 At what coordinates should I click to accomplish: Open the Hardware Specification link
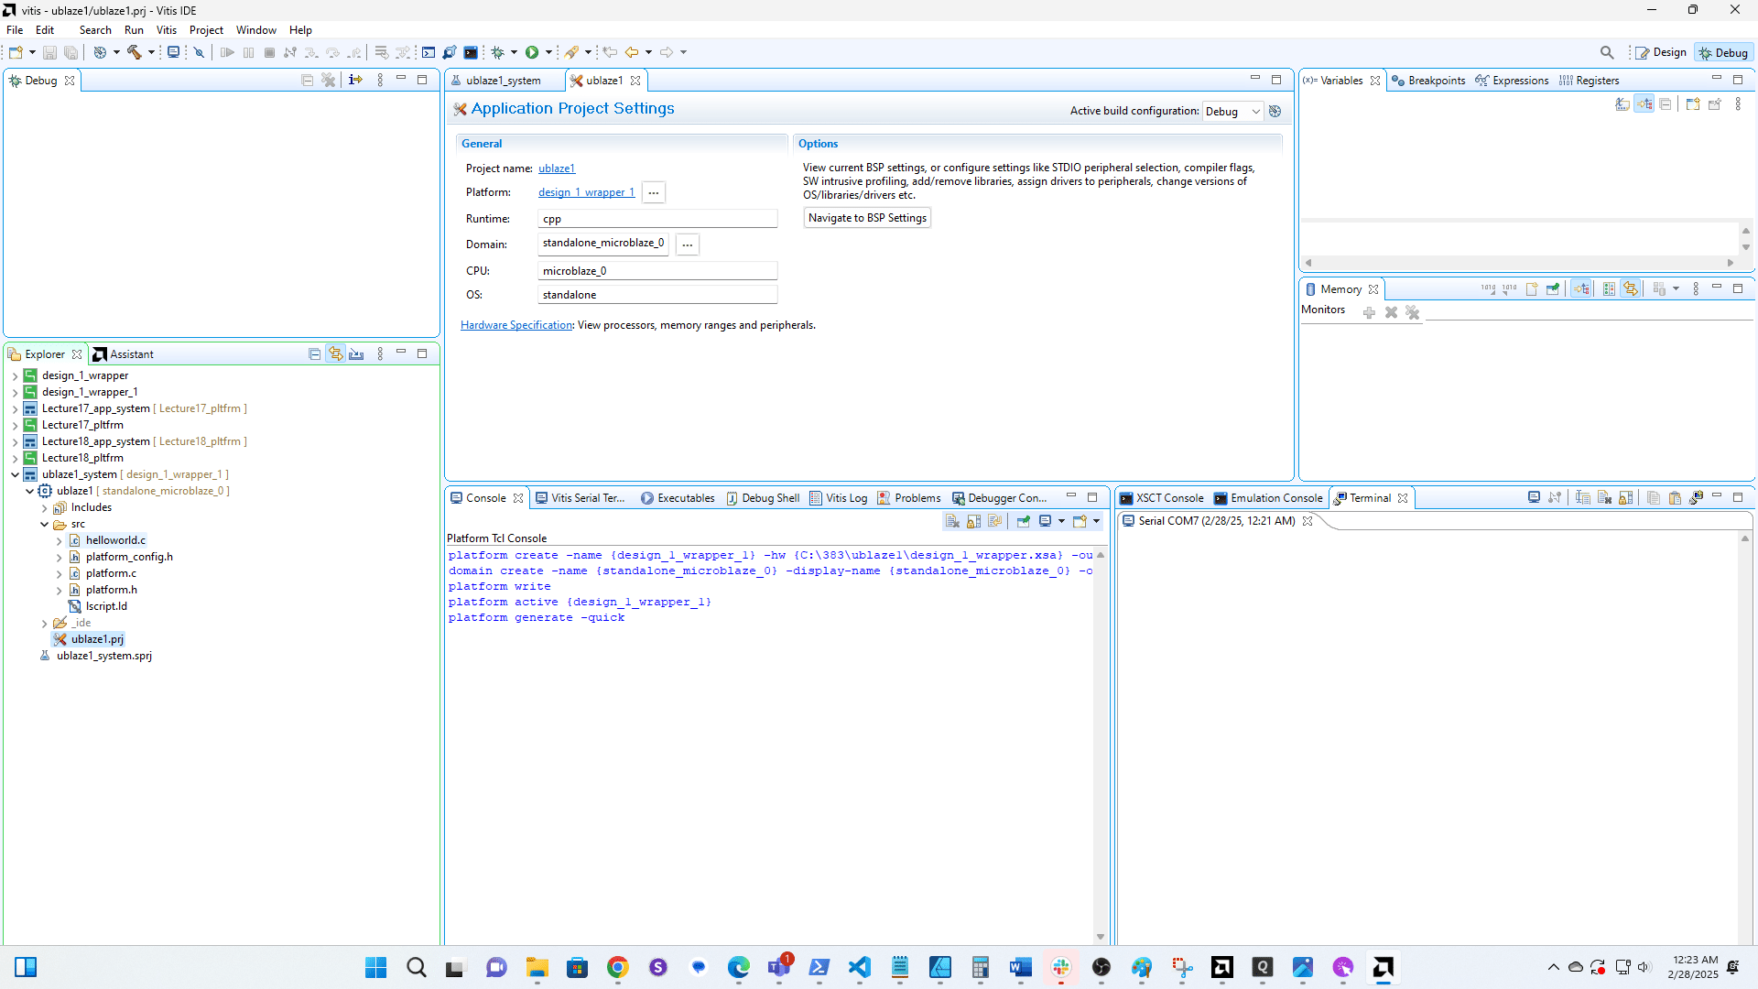click(x=515, y=325)
